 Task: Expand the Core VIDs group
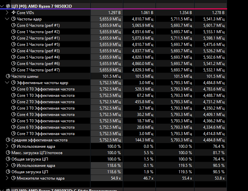[7, 12]
